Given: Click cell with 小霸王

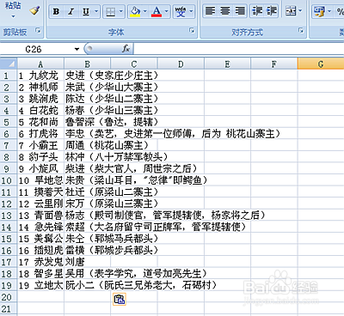Looking at the screenshot, I should pos(40,145).
